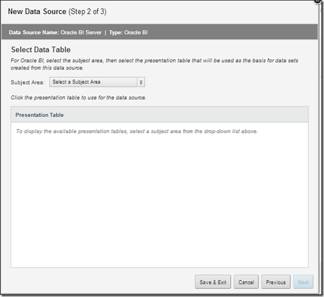
Task: Click the 'Click the presentation table' instruction line
Action: point(78,98)
